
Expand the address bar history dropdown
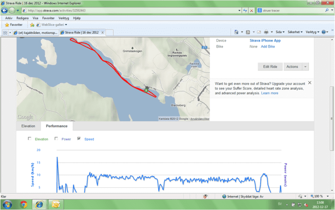239,11
